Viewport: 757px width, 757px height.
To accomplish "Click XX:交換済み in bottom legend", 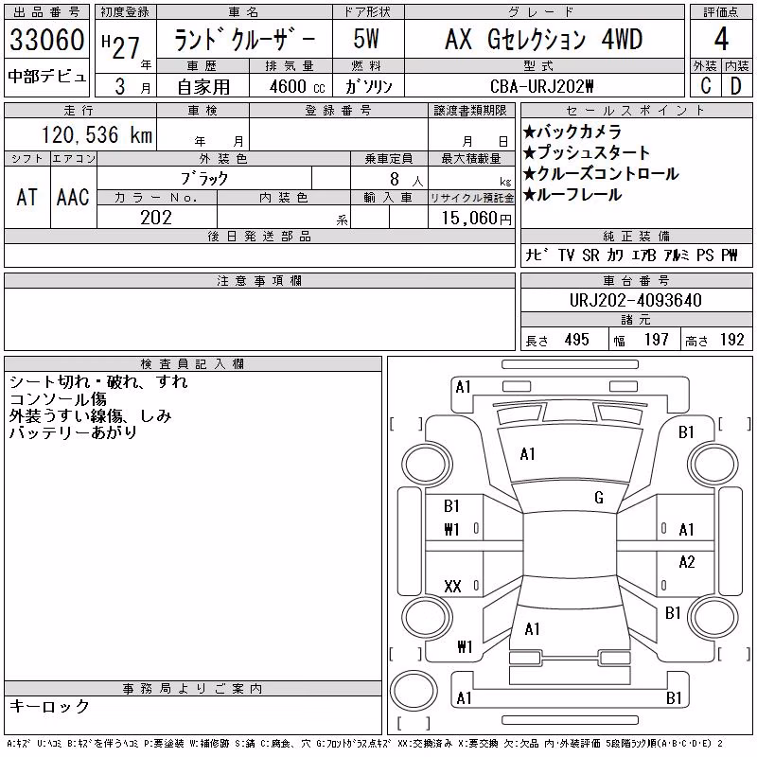I will (425, 744).
